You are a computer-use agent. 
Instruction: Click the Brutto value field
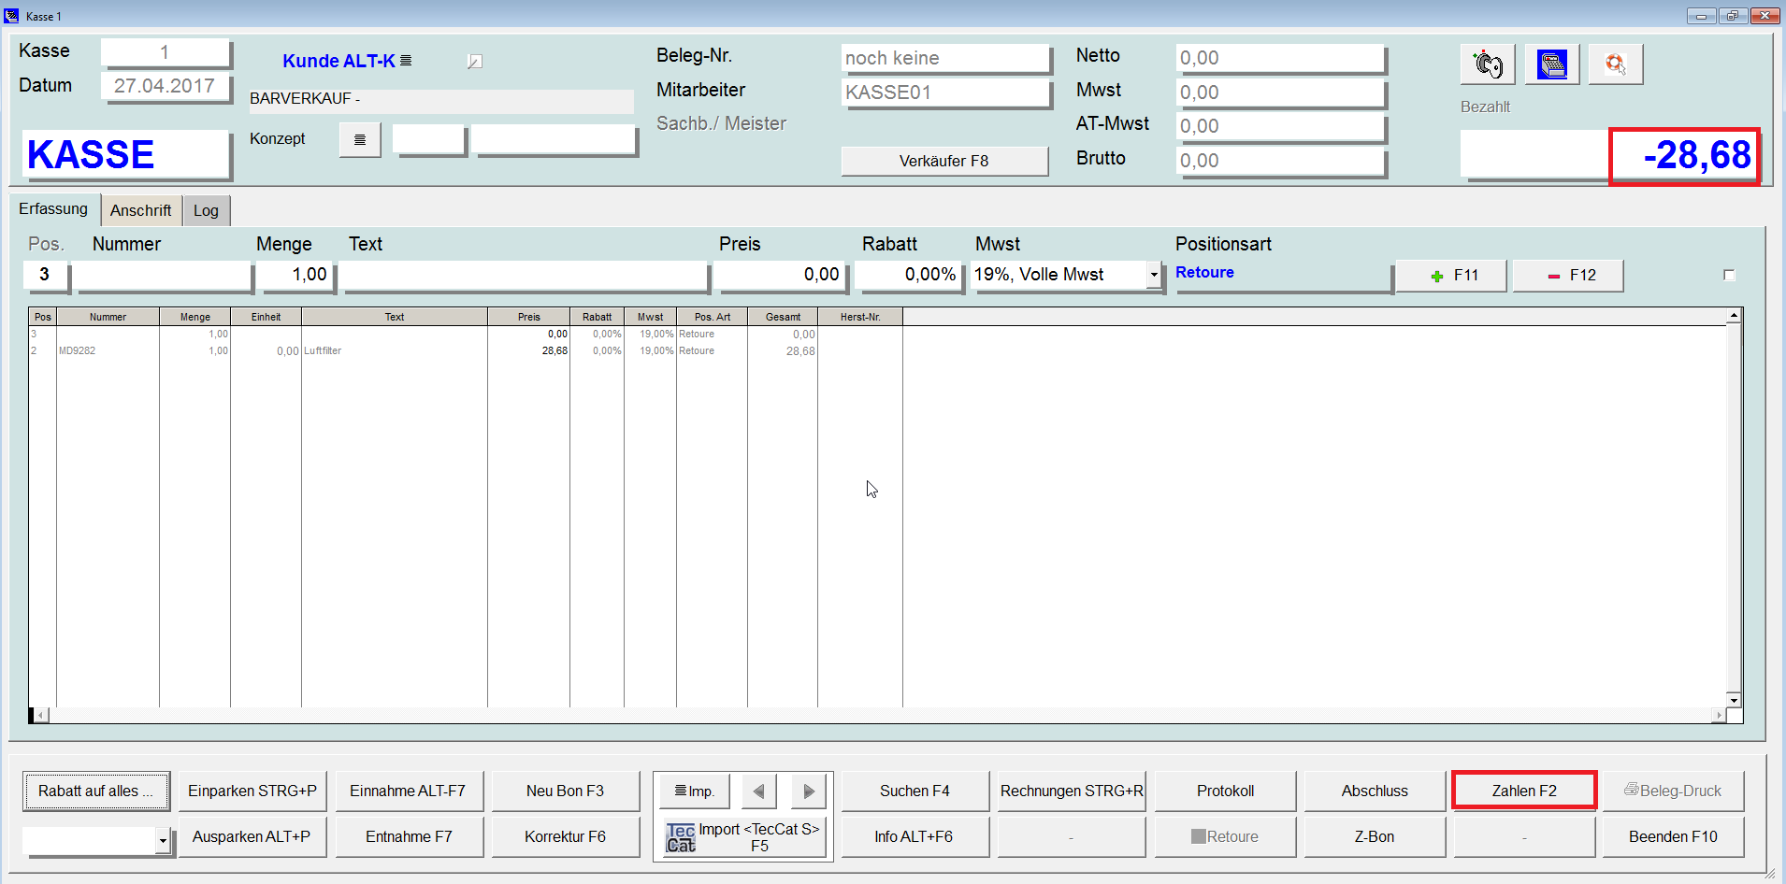point(1279,161)
